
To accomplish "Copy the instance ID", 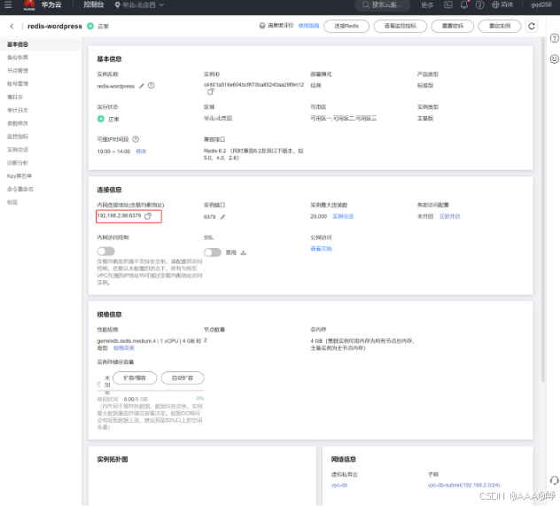I will point(210,92).
